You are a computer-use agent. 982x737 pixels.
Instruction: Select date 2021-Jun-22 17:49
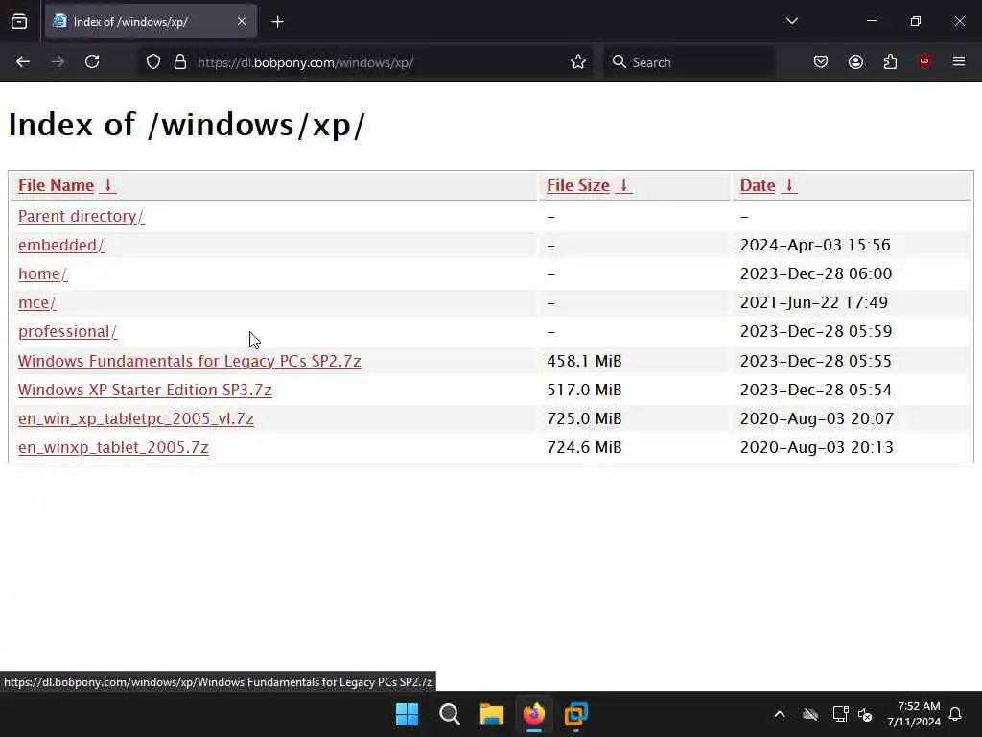(814, 302)
